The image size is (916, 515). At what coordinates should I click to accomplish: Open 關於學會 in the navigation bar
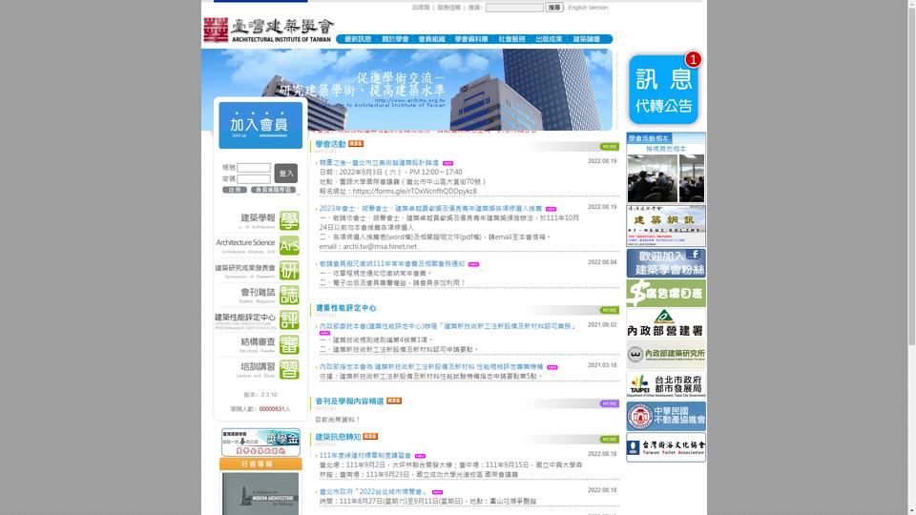395,39
